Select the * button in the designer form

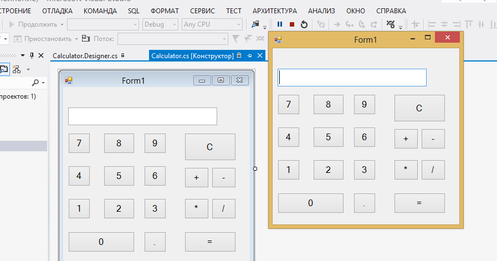(197, 208)
